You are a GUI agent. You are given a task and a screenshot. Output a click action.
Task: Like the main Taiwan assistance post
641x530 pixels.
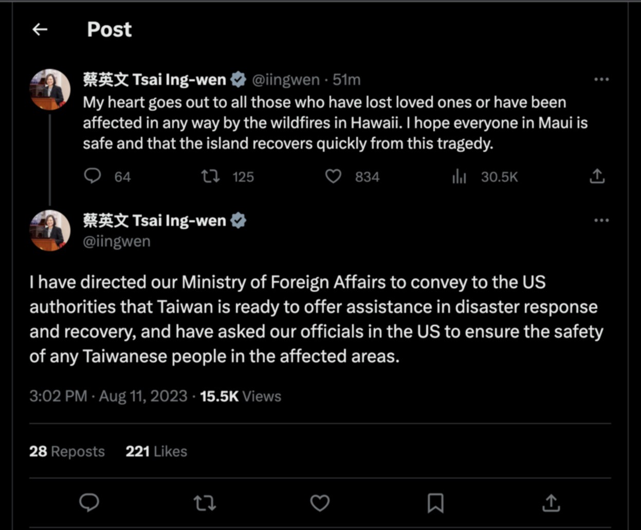click(x=320, y=503)
